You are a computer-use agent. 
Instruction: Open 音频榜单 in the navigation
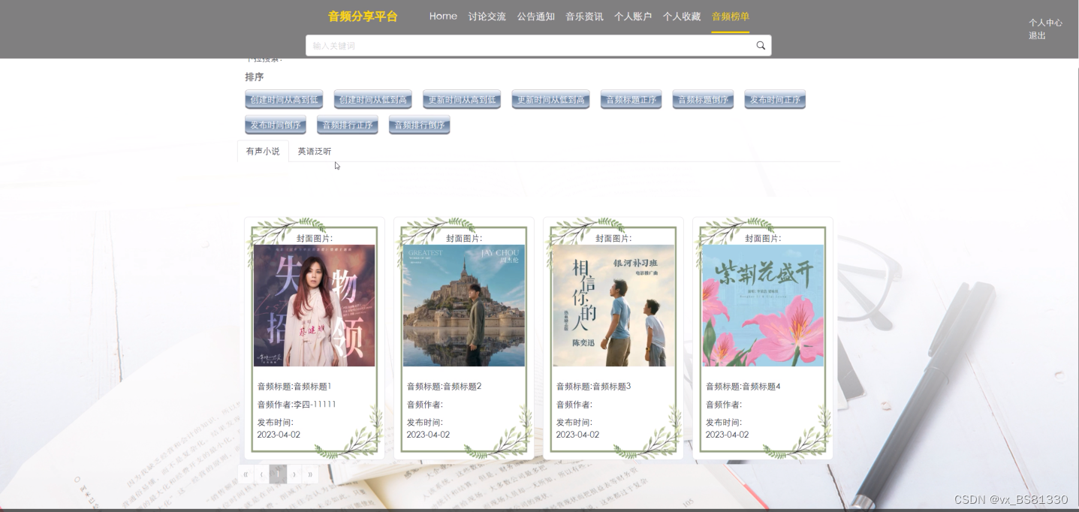pos(731,17)
